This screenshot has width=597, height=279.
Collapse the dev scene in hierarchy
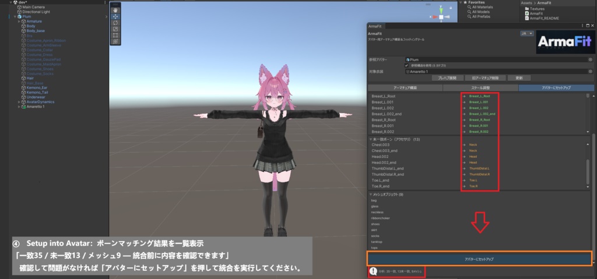tap(11, 2)
